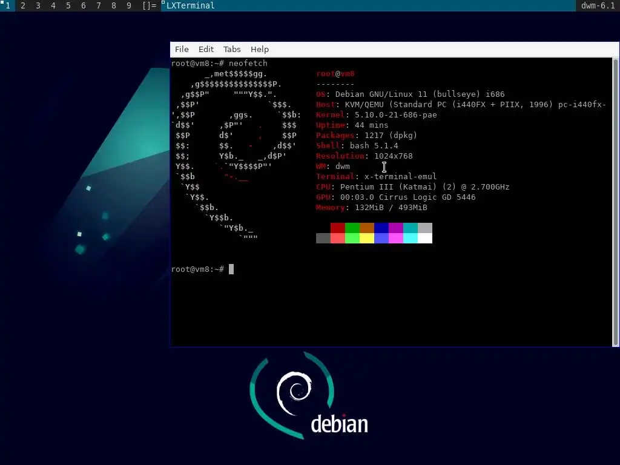The image size is (620, 465).
Task: Click the Resolution 1024x768 line
Action: 364,156
